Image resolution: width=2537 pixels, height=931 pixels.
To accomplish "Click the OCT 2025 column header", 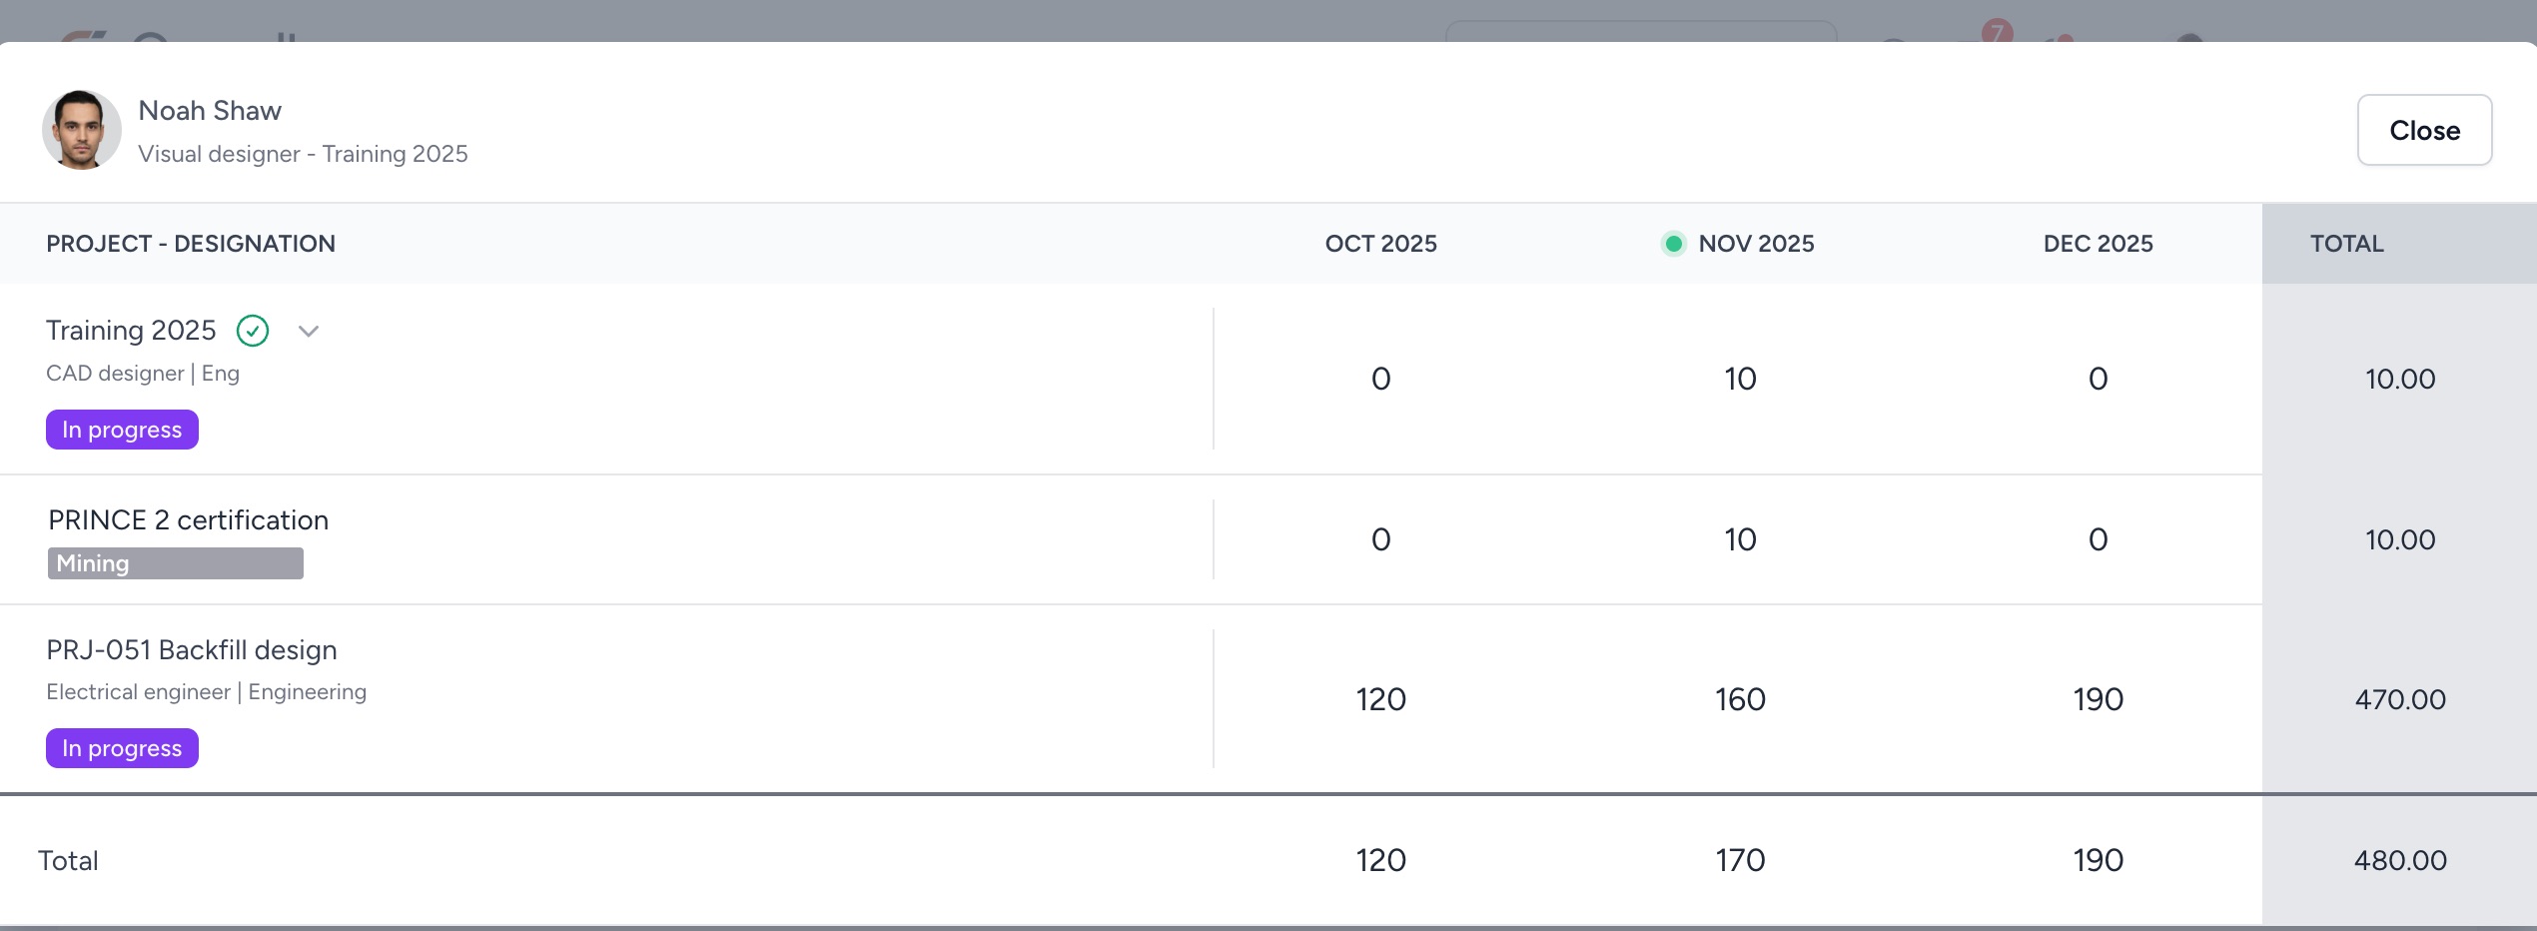I will [x=1380, y=244].
